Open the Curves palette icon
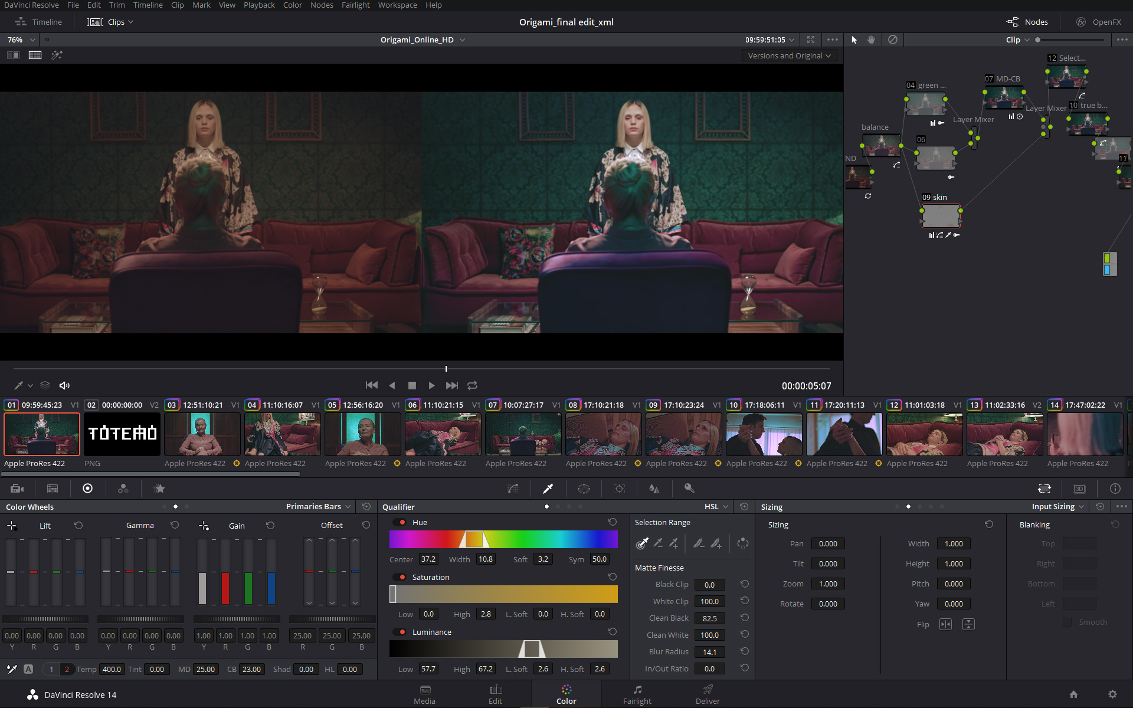 coord(513,489)
